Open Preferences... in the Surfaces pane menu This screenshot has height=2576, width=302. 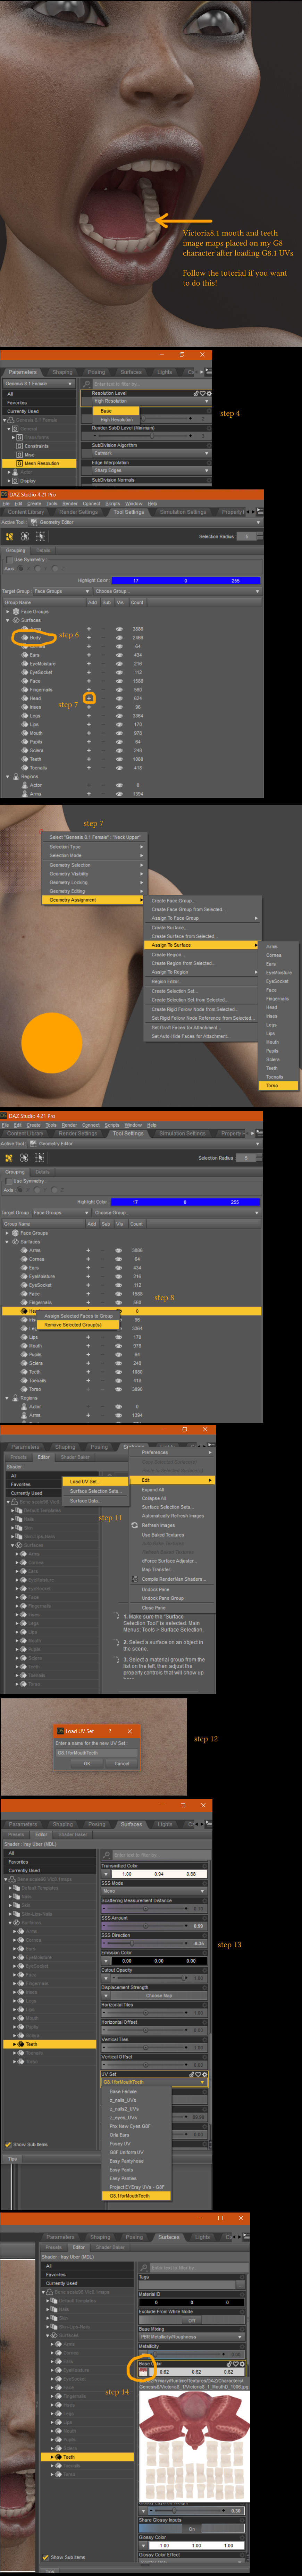[171, 1452]
